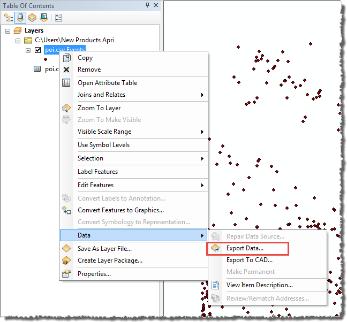
Task: Switch to List By Visibility view
Action: pos(32,18)
